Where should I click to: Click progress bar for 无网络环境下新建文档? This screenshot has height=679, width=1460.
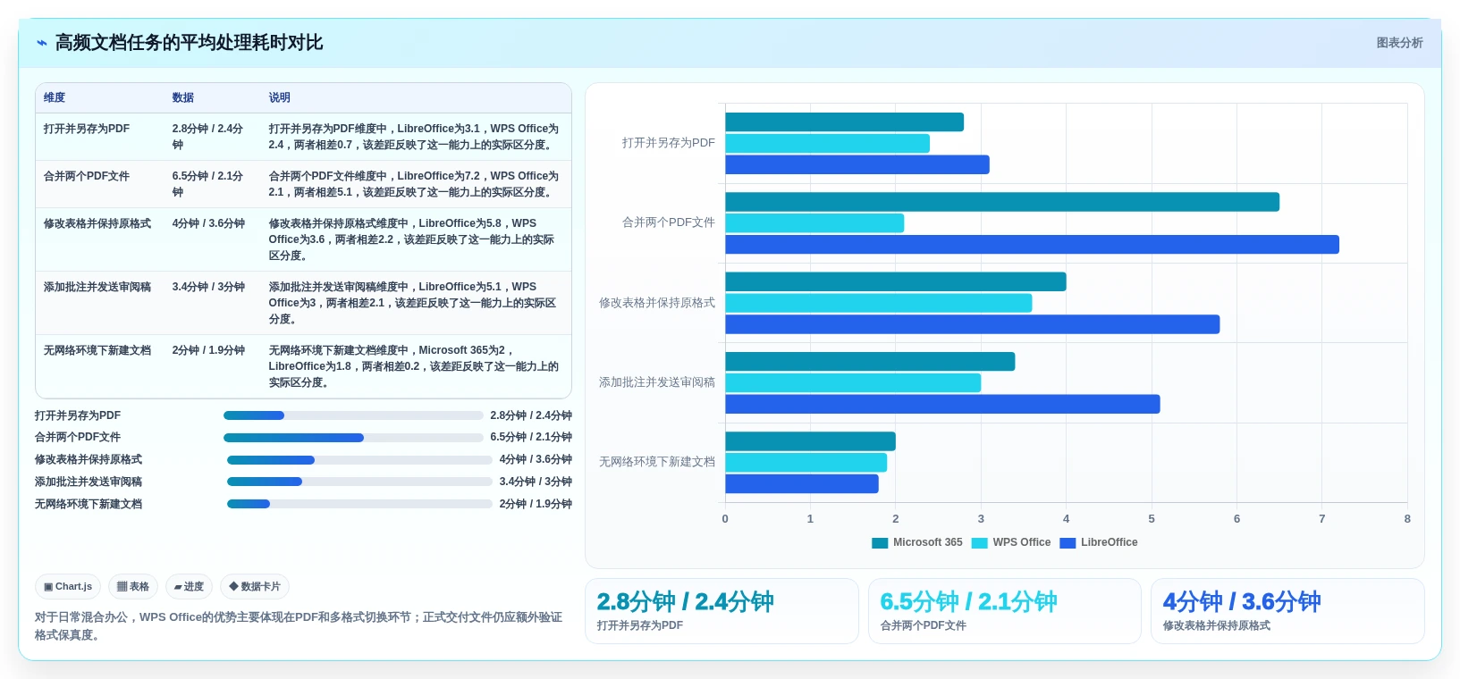click(x=359, y=504)
